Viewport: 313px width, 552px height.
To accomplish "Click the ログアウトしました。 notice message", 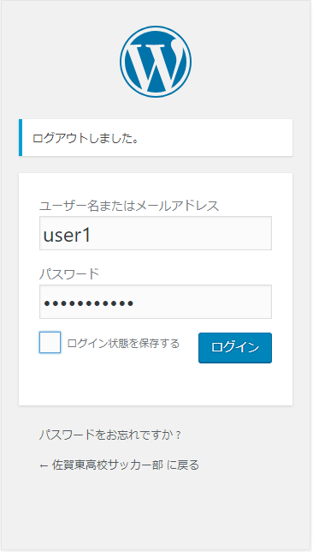I will 85,138.
